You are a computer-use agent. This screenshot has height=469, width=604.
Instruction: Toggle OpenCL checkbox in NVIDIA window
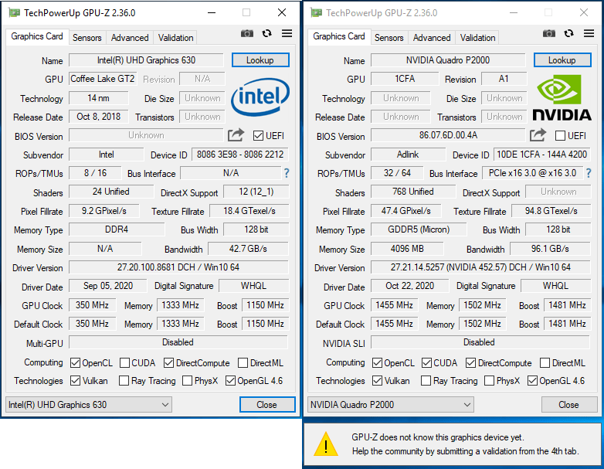pyautogui.click(x=377, y=363)
